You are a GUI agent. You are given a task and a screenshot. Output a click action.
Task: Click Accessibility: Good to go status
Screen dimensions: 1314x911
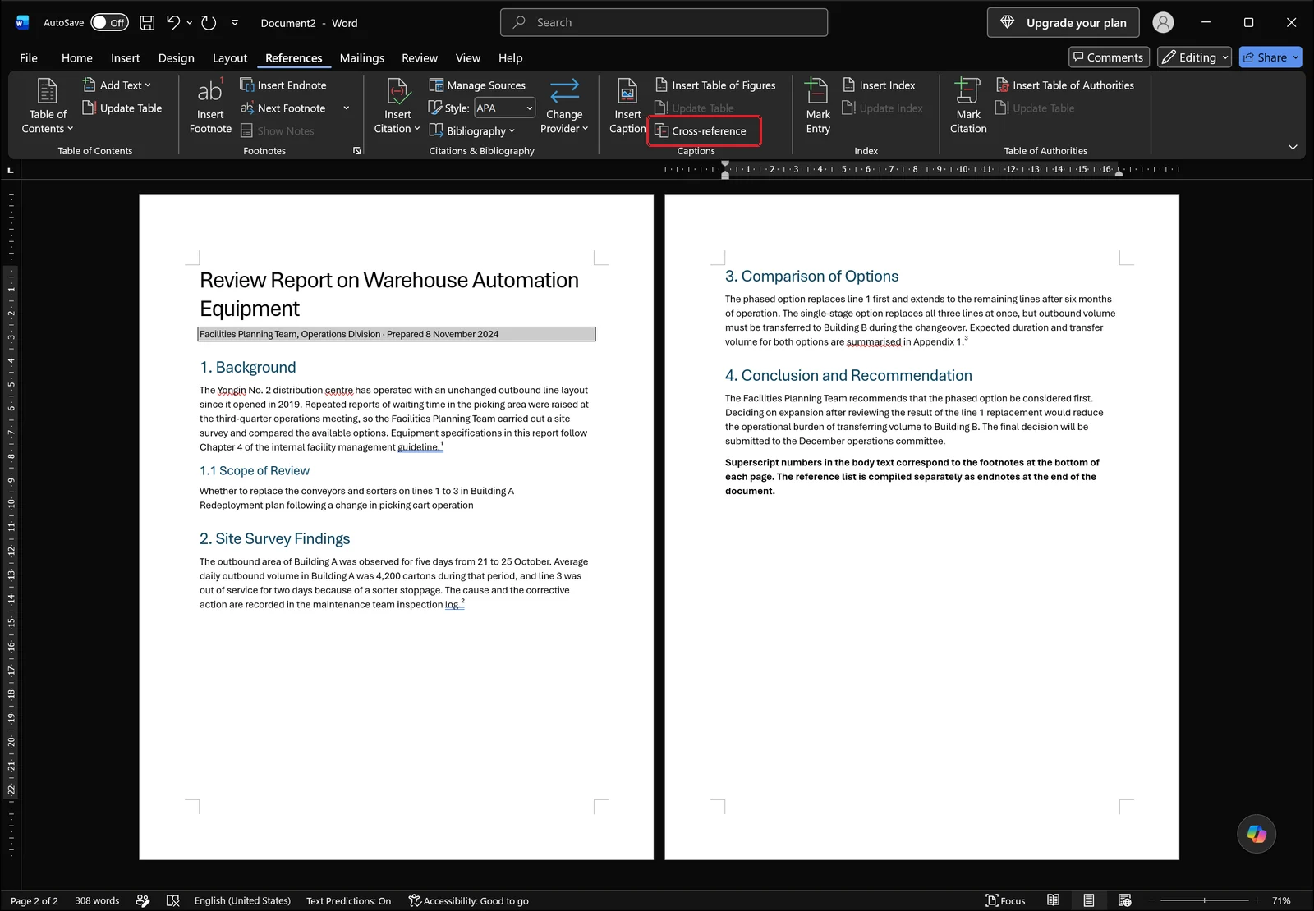click(x=468, y=900)
